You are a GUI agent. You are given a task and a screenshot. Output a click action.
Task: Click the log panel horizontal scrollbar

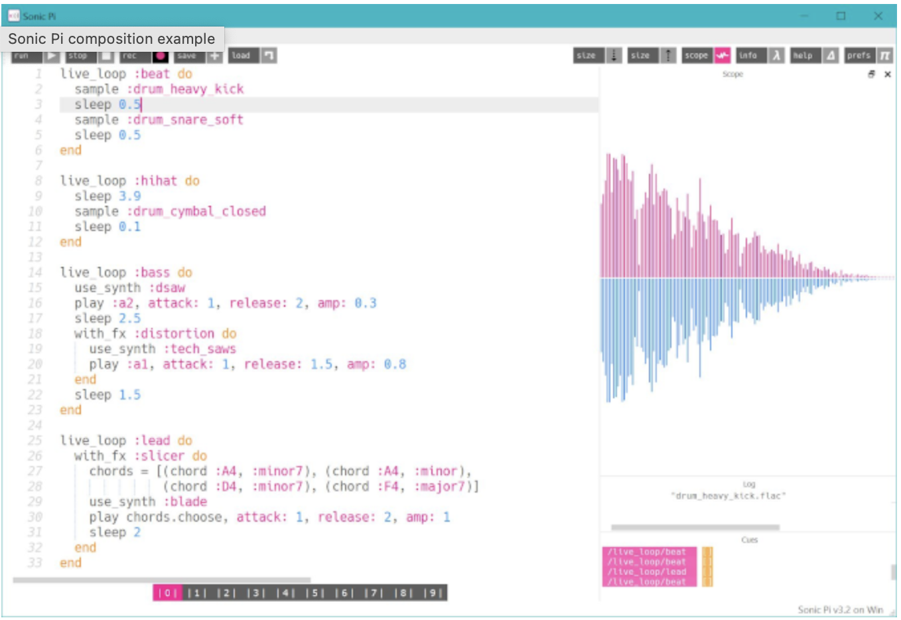click(x=695, y=528)
